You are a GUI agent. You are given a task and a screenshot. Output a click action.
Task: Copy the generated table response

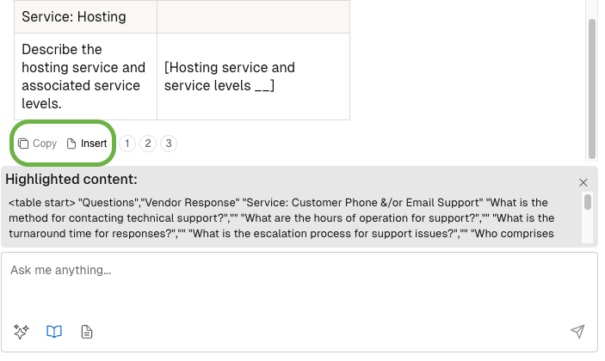tap(37, 144)
